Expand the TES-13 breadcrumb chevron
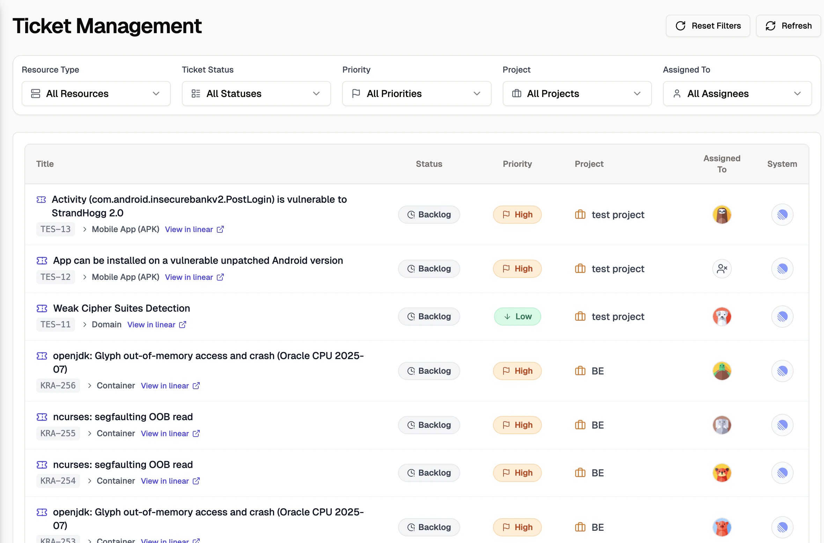 pos(84,229)
